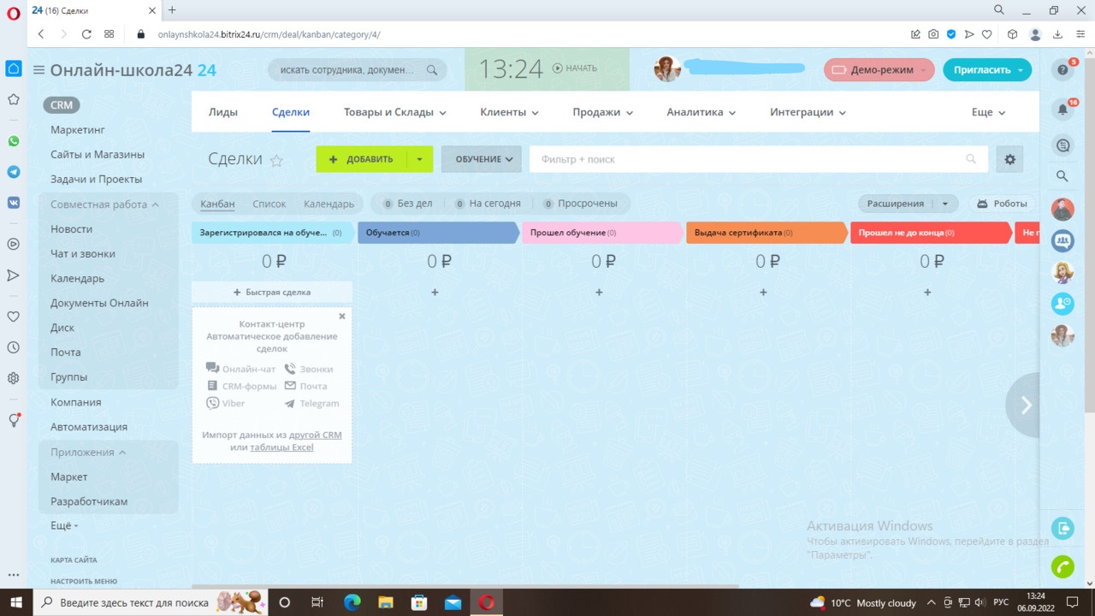1095x616 pixels.
Task: Click the help question mark icon
Action: coord(1062,70)
